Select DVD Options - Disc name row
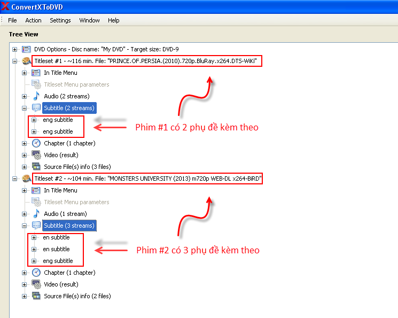398x318 pixels. (106, 49)
